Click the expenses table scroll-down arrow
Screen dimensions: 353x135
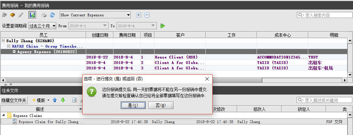(350, 74)
